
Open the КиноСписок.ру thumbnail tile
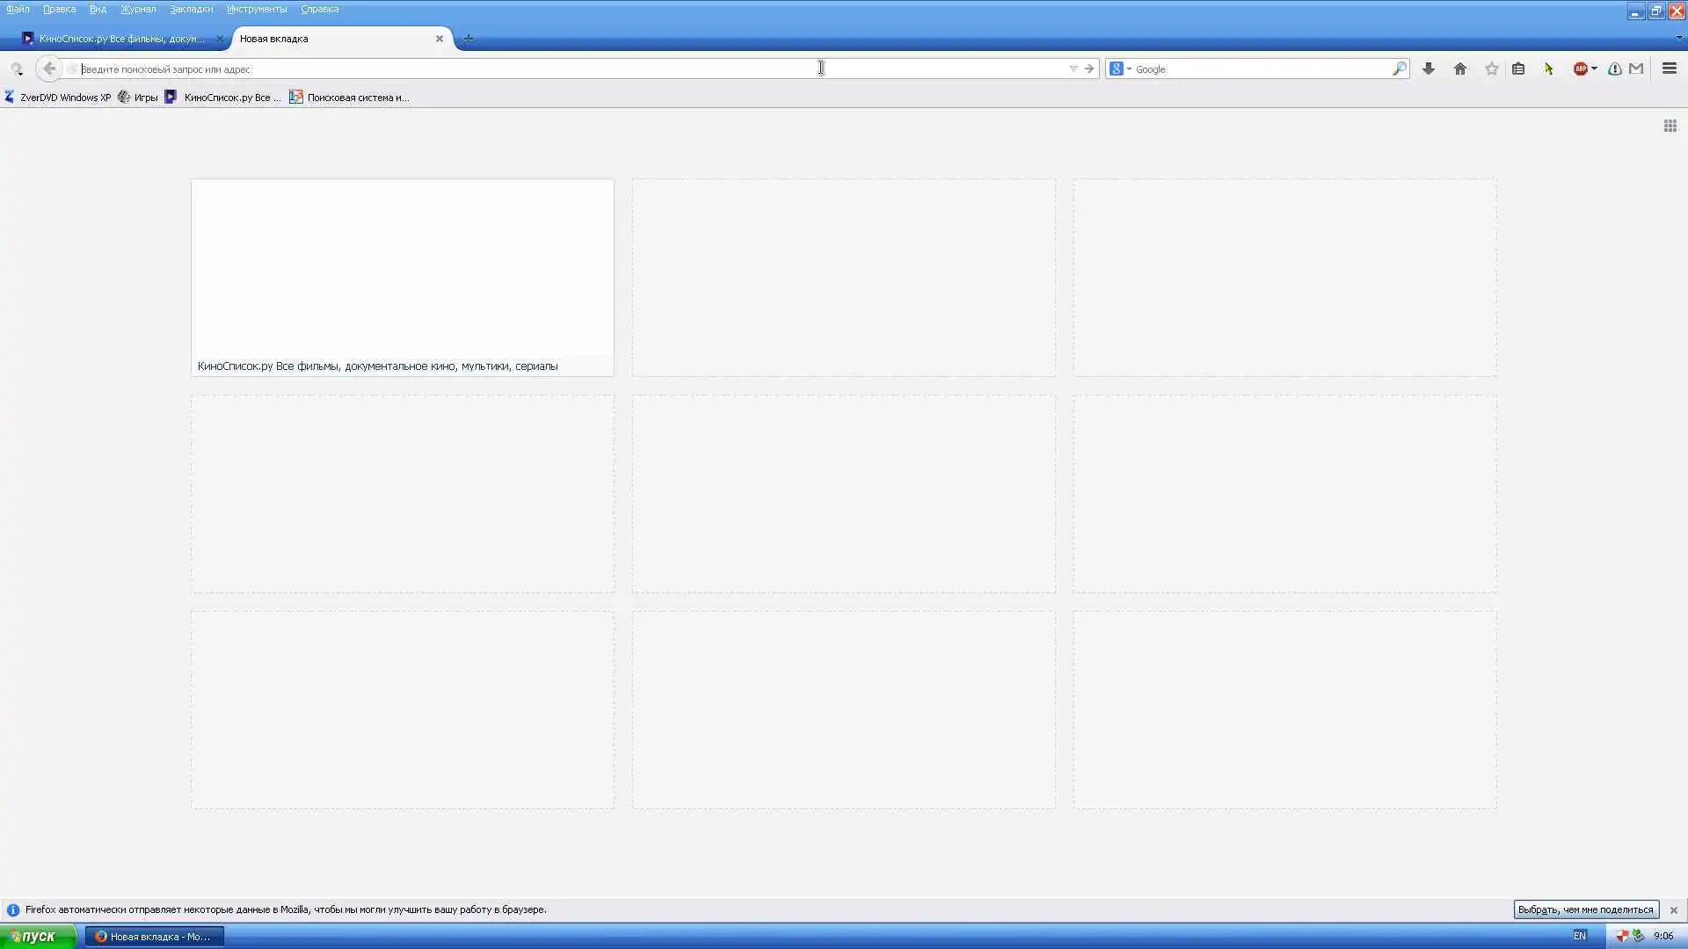[x=403, y=277]
